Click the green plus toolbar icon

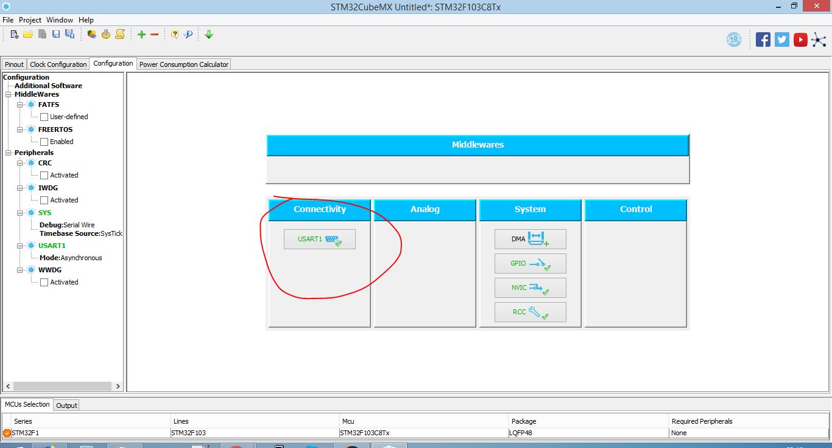point(141,35)
